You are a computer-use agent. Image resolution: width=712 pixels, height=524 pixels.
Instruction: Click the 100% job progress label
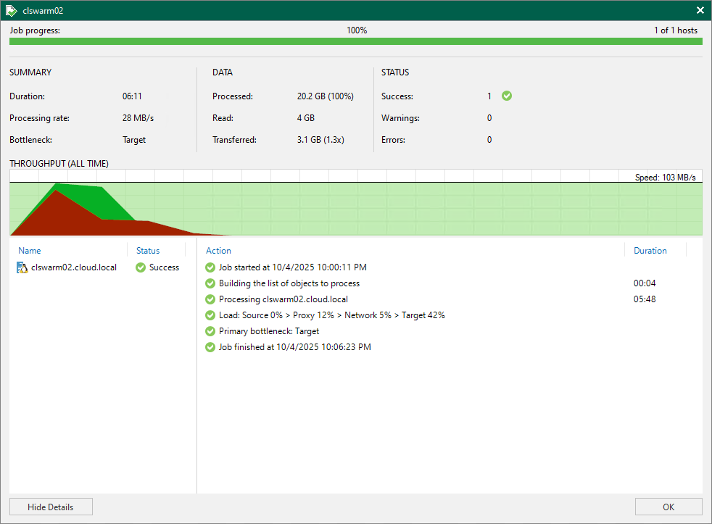[357, 30]
